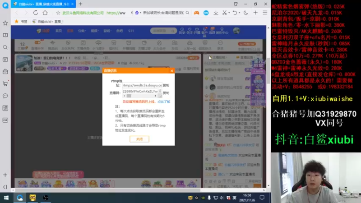Open the yellow owl app on taskbar
361x203 pixels.
[x=32, y=198]
